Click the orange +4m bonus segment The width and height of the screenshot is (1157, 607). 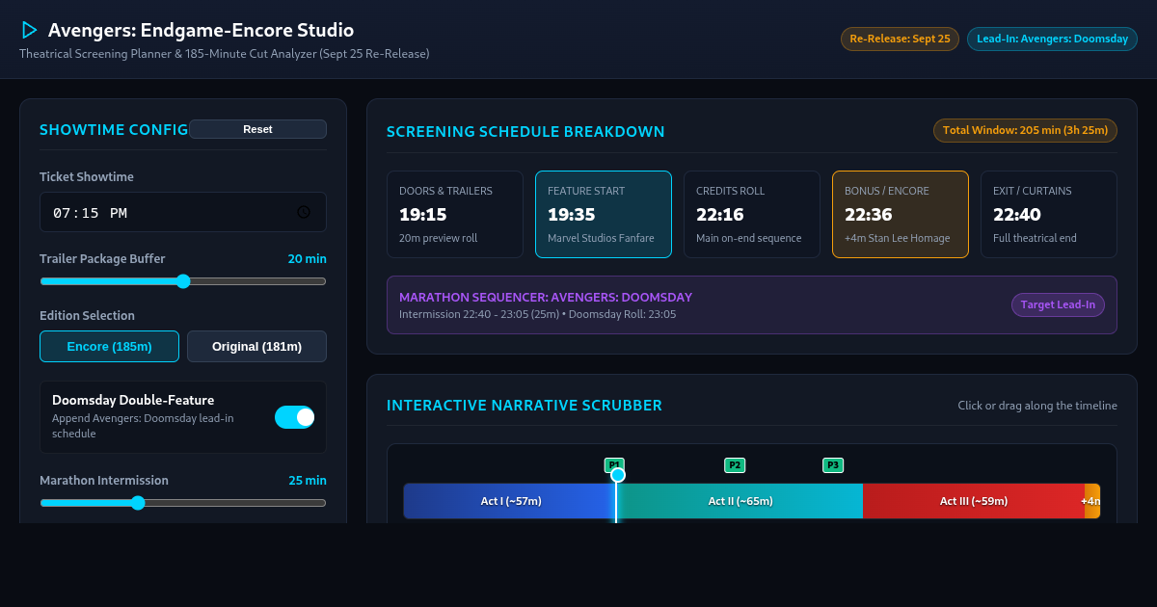[x=1092, y=501]
